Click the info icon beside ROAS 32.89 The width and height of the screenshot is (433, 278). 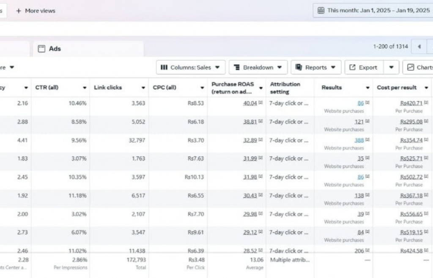click(x=260, y=139)
